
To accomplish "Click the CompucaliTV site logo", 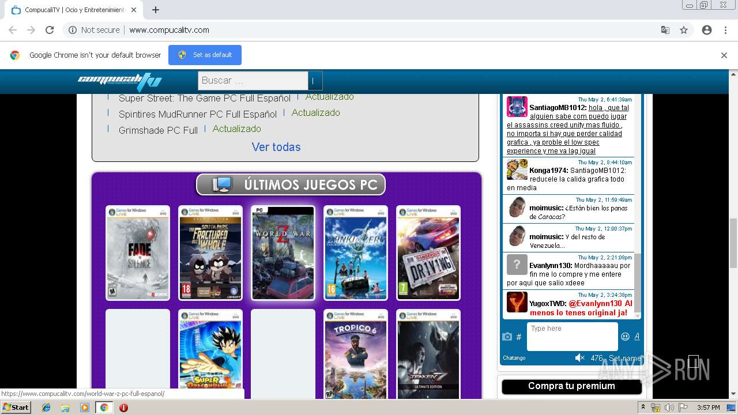I will (x=119, y=81).
